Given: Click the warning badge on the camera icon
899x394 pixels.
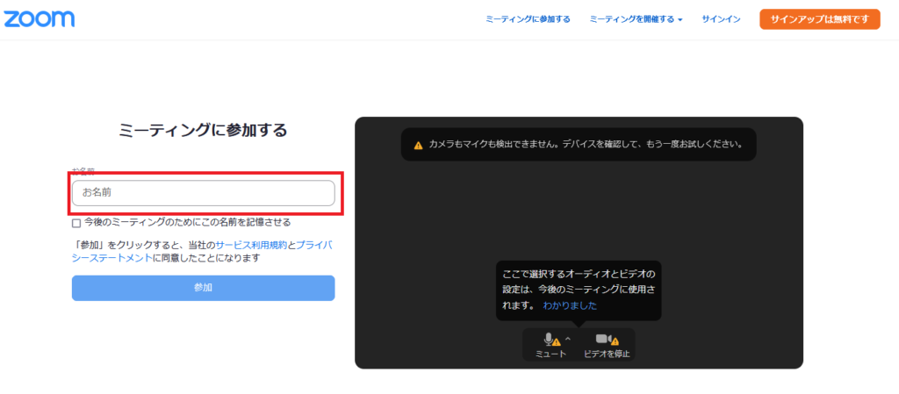Looking at the screenshot, I should click(615, 341).
